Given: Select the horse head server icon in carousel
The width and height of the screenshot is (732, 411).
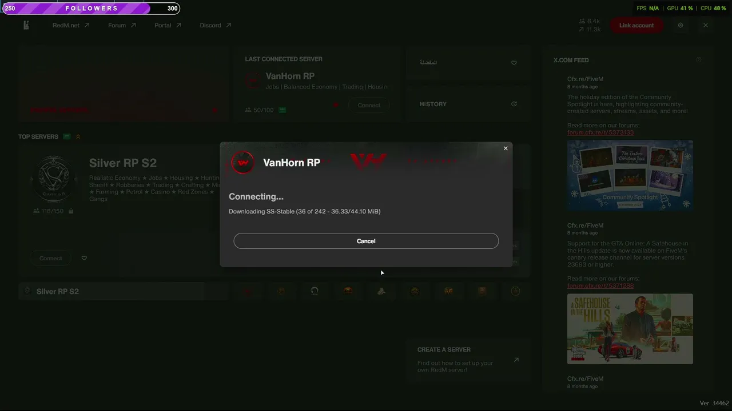Looking at the screenshot, I should (x=315, y=291).
